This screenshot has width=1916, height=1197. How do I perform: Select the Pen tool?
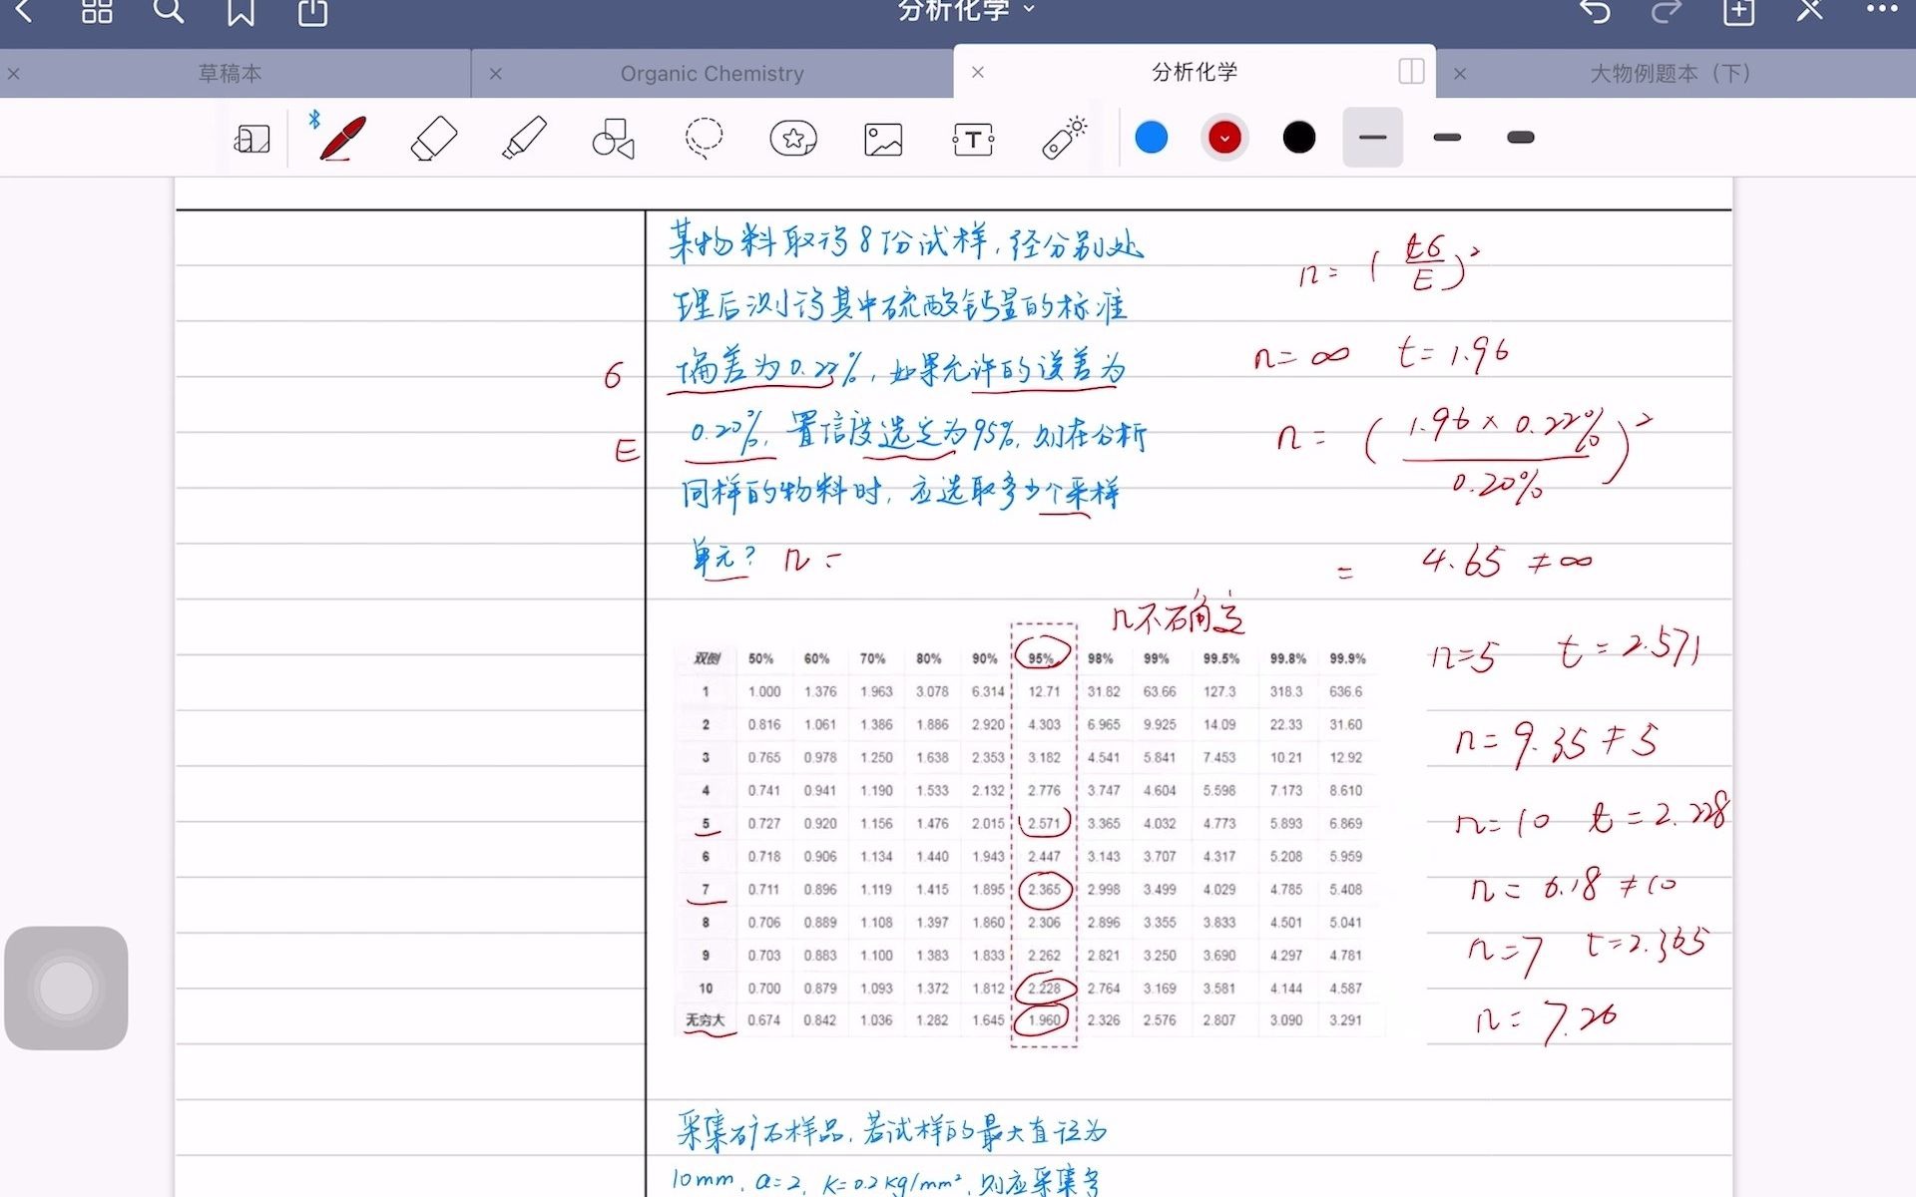tap(341, 138)
